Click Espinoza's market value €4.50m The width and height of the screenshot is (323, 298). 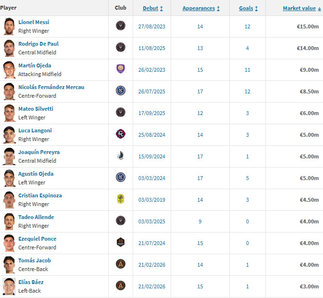click(309, 200)
